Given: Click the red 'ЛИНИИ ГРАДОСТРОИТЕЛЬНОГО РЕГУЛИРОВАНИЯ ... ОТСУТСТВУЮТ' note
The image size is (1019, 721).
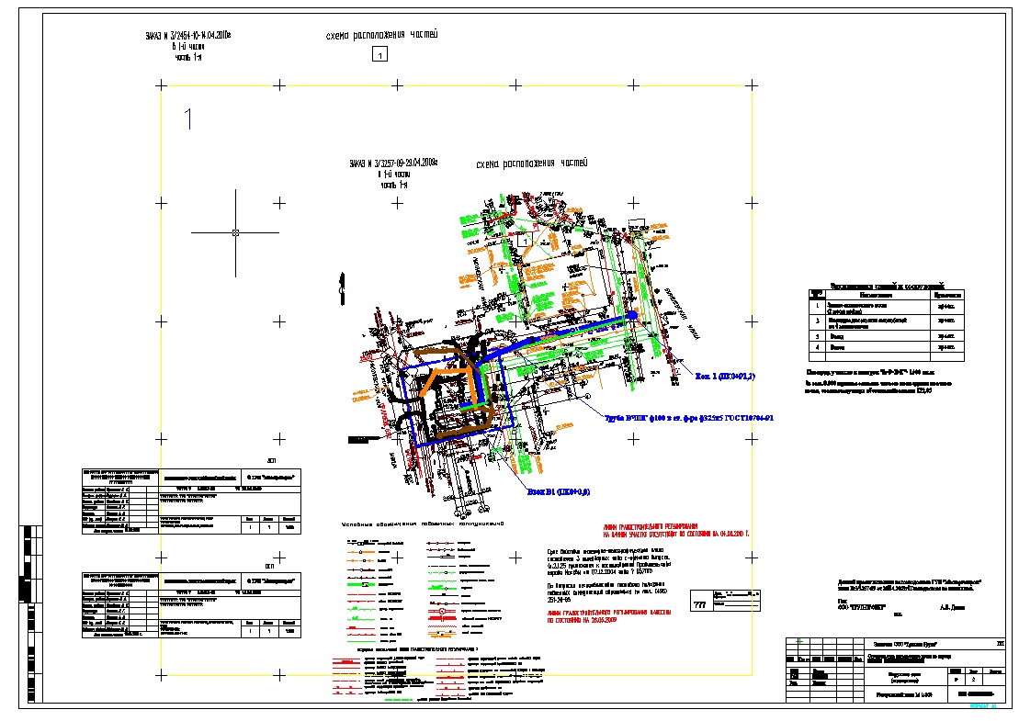Looking at the screenshot, I should tap(676, 530).
